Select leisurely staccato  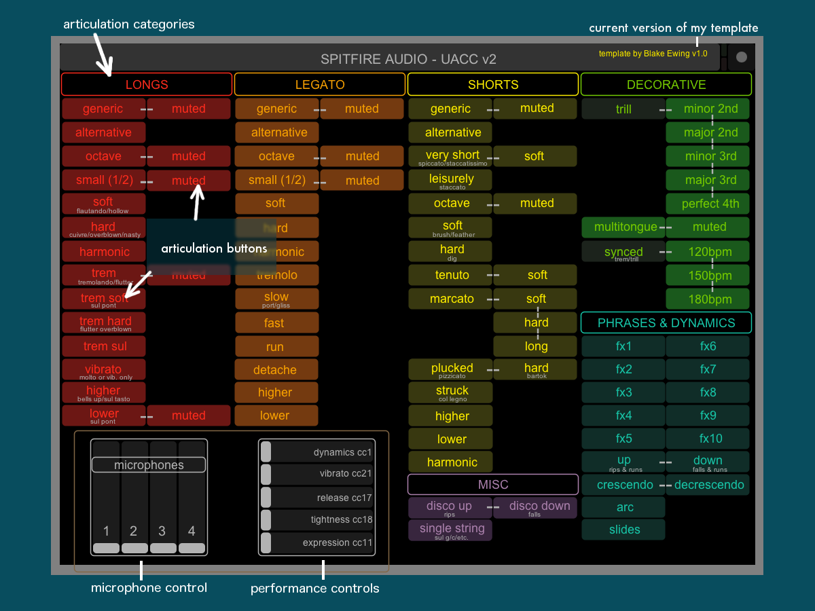(450, 180)
